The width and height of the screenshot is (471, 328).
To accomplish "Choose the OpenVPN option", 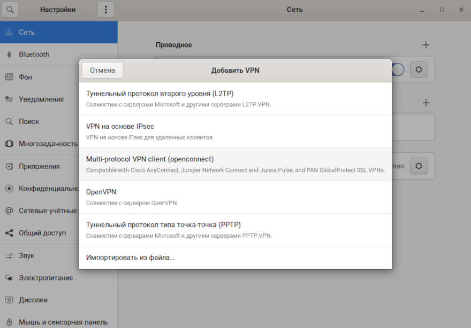I will pyautogui.click(x=235, y=197).
